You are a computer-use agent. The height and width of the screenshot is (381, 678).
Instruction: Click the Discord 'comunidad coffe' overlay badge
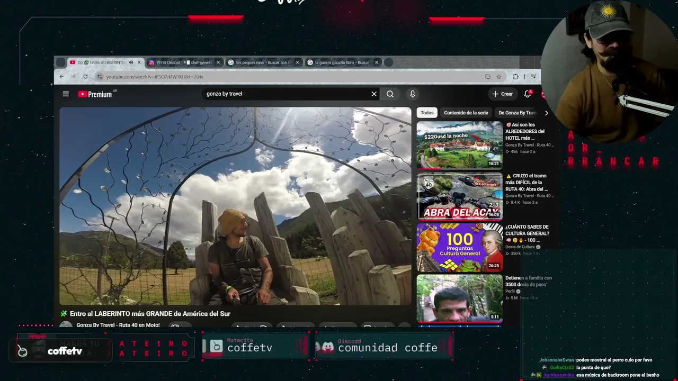[383, 347]
